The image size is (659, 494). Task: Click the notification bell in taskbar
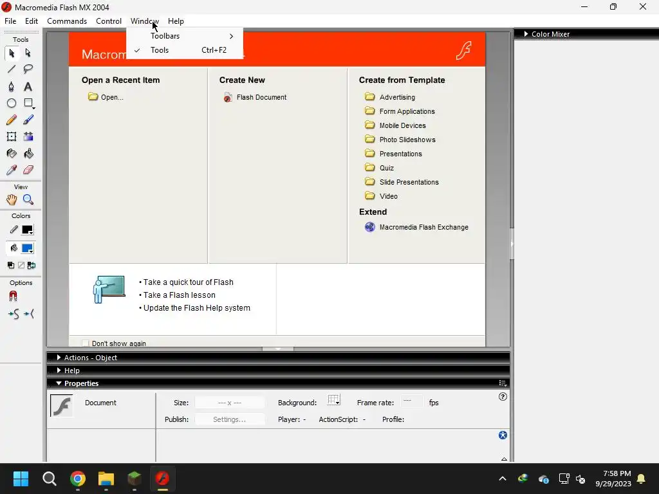[x=641, y=479]
